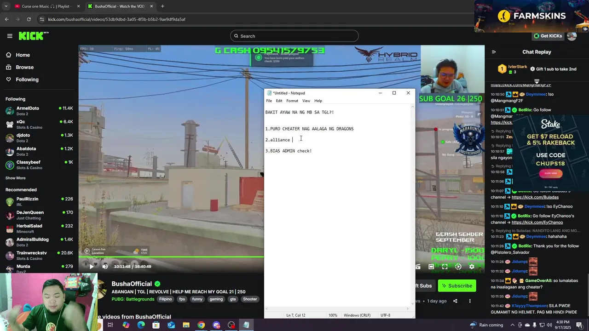Reload the current page
This screenshot has width=589, height=331.
(x=29, y=19)
